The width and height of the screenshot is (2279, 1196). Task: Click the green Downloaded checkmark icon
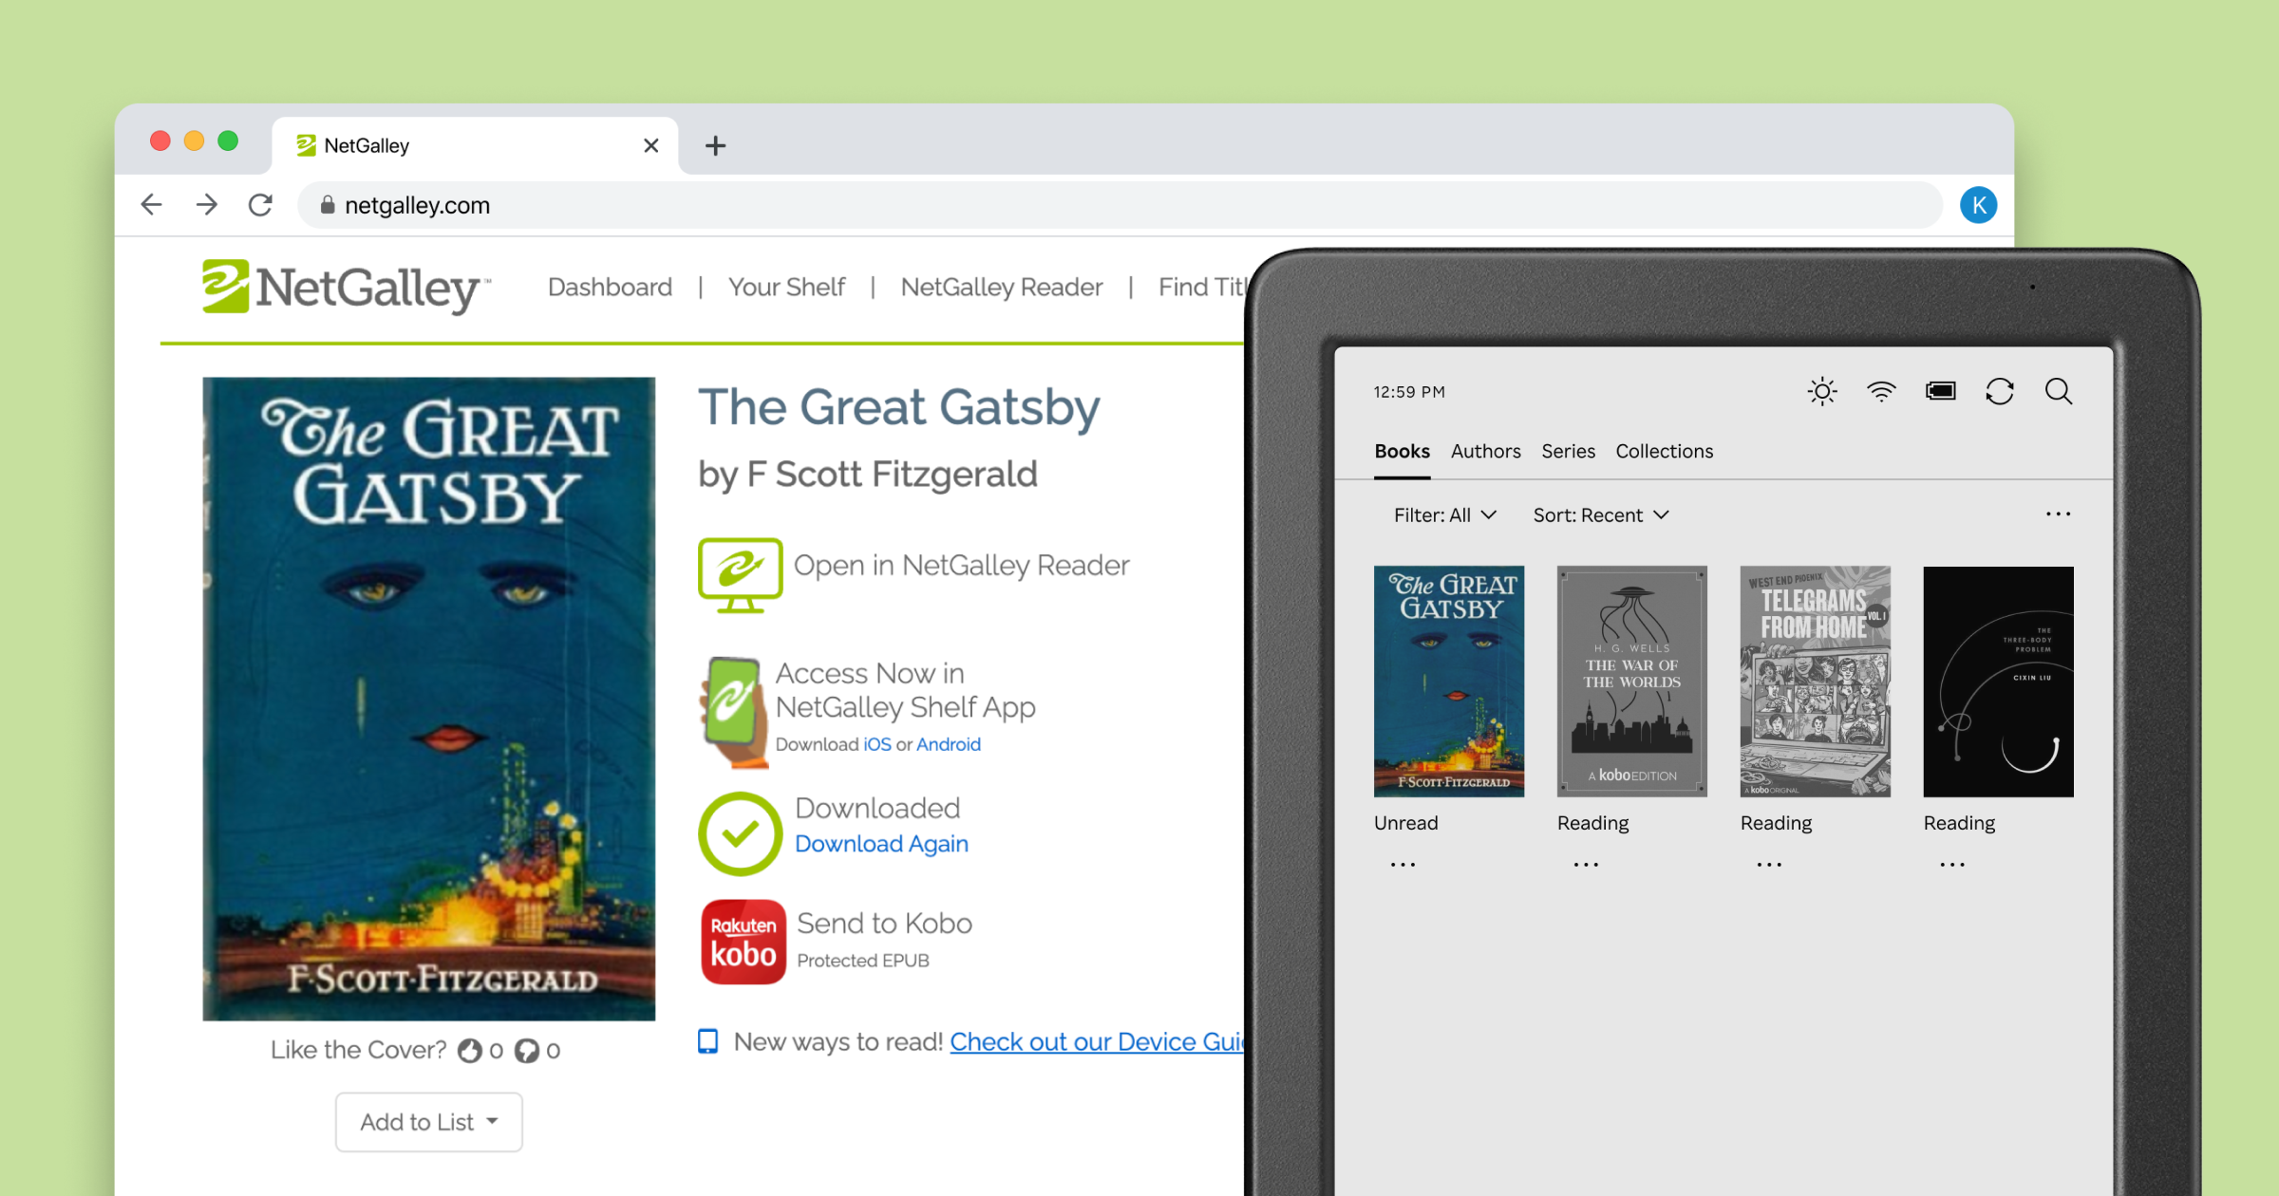[740, 833]
